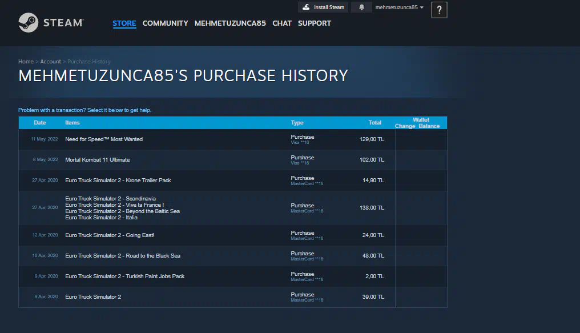Click the 11 May, 2022 date
This screenshot has width=580, height=333.
pos(45,139)
